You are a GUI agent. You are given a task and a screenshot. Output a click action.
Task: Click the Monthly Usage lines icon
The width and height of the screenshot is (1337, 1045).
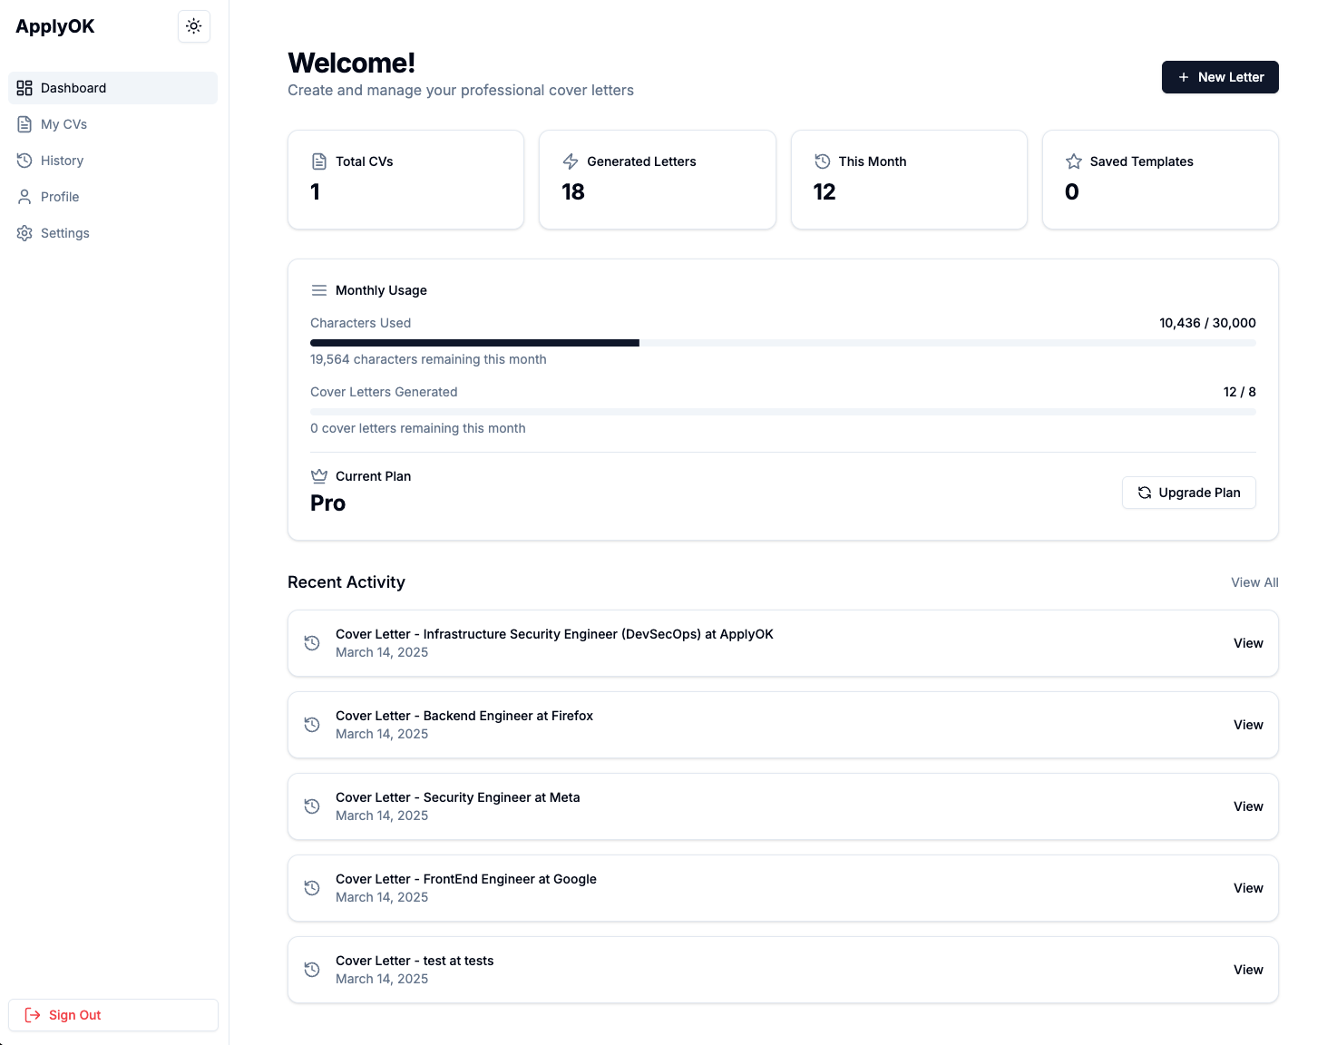(319, 290)
